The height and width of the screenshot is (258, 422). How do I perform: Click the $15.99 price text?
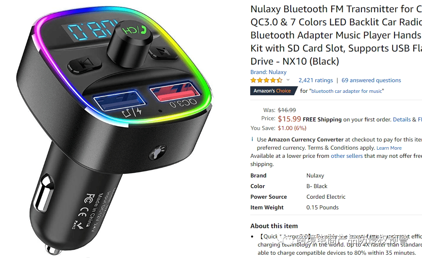coord(290,119)
